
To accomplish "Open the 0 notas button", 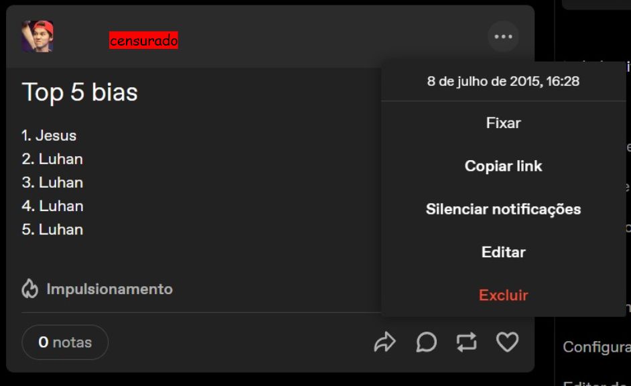I will click(x=65, y=342).
